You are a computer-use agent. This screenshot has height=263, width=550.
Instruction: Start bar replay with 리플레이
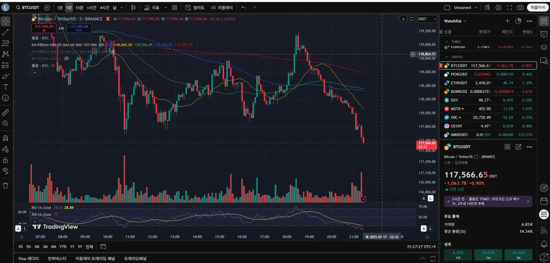[222, 7]
